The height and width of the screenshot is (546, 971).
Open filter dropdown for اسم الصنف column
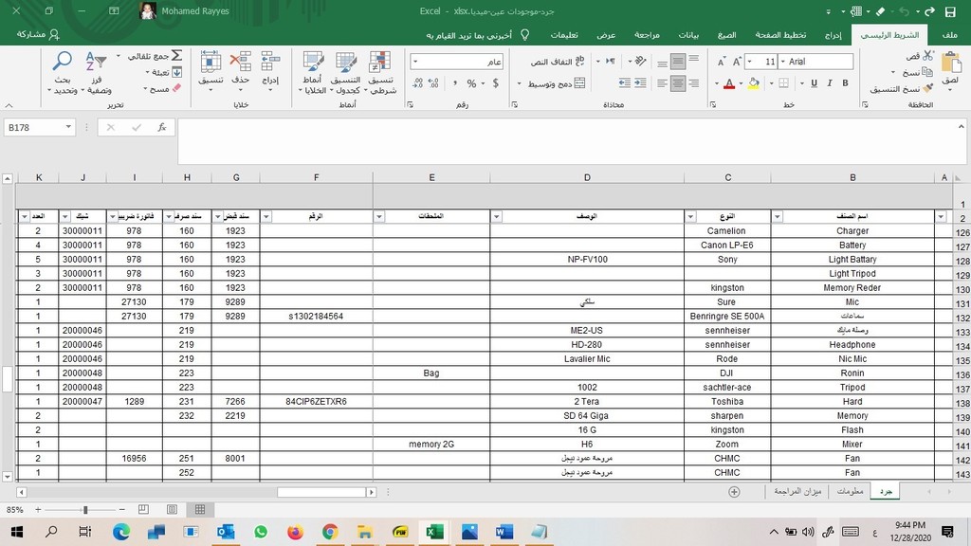(777, 216)
